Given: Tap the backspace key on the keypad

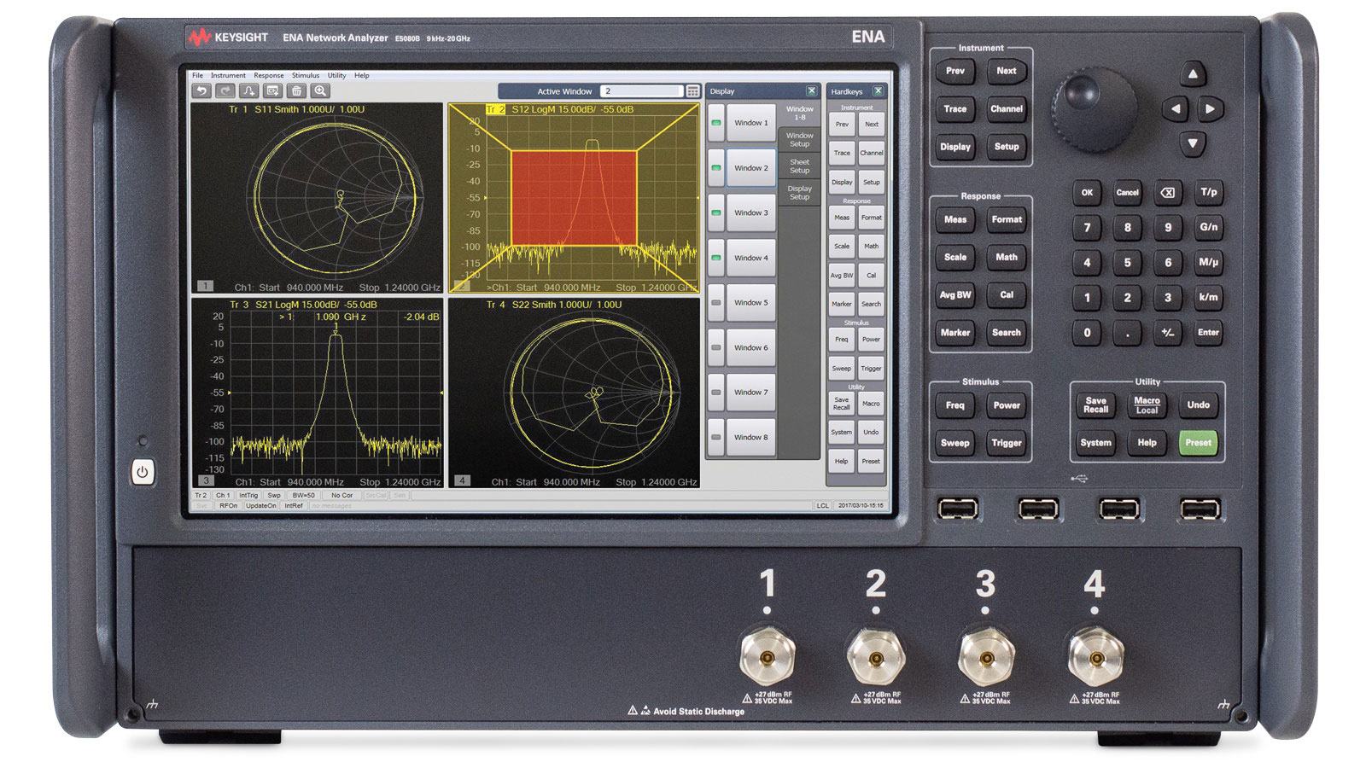Looking at the screenshot, I should (x=1168, y=193).
